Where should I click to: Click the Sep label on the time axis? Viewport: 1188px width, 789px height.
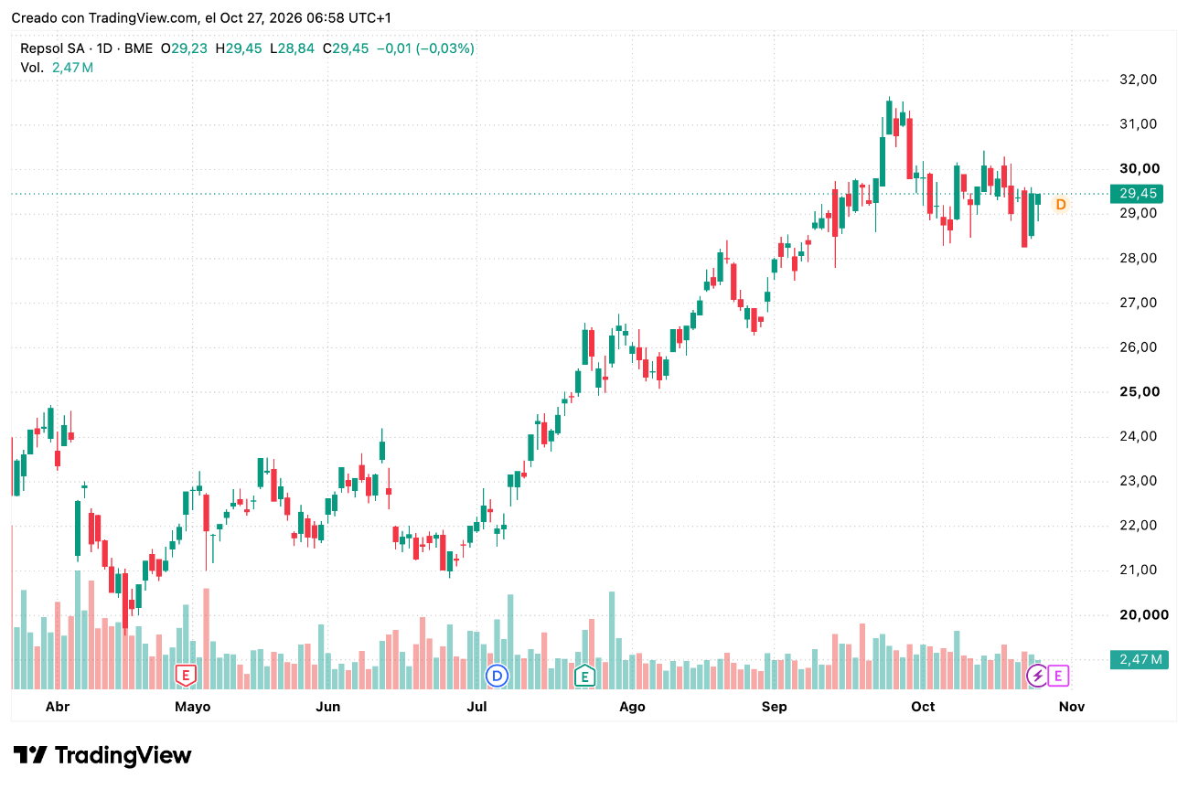coord(775,707)
